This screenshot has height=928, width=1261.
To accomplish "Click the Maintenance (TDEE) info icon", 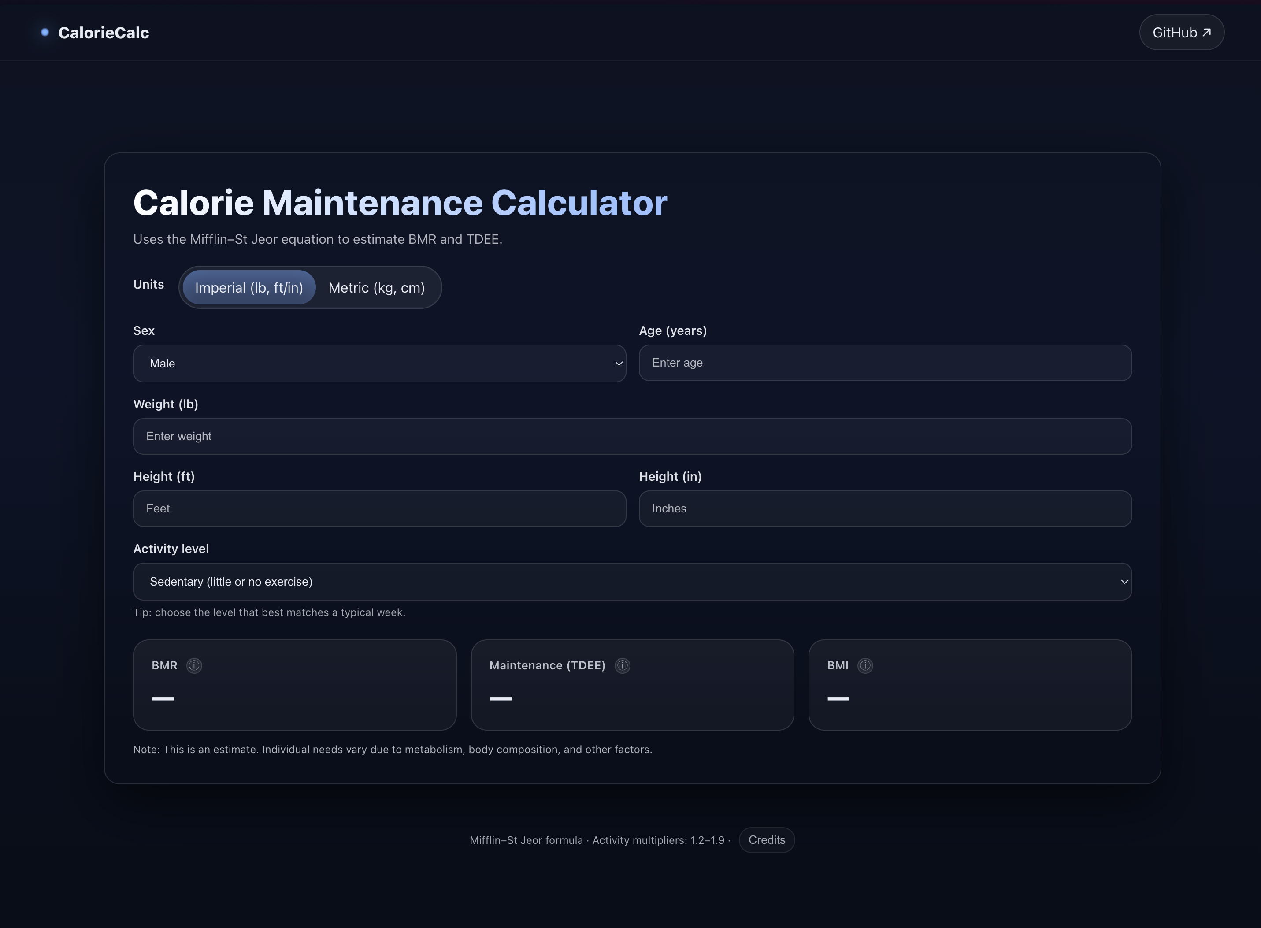I will 622,666.
